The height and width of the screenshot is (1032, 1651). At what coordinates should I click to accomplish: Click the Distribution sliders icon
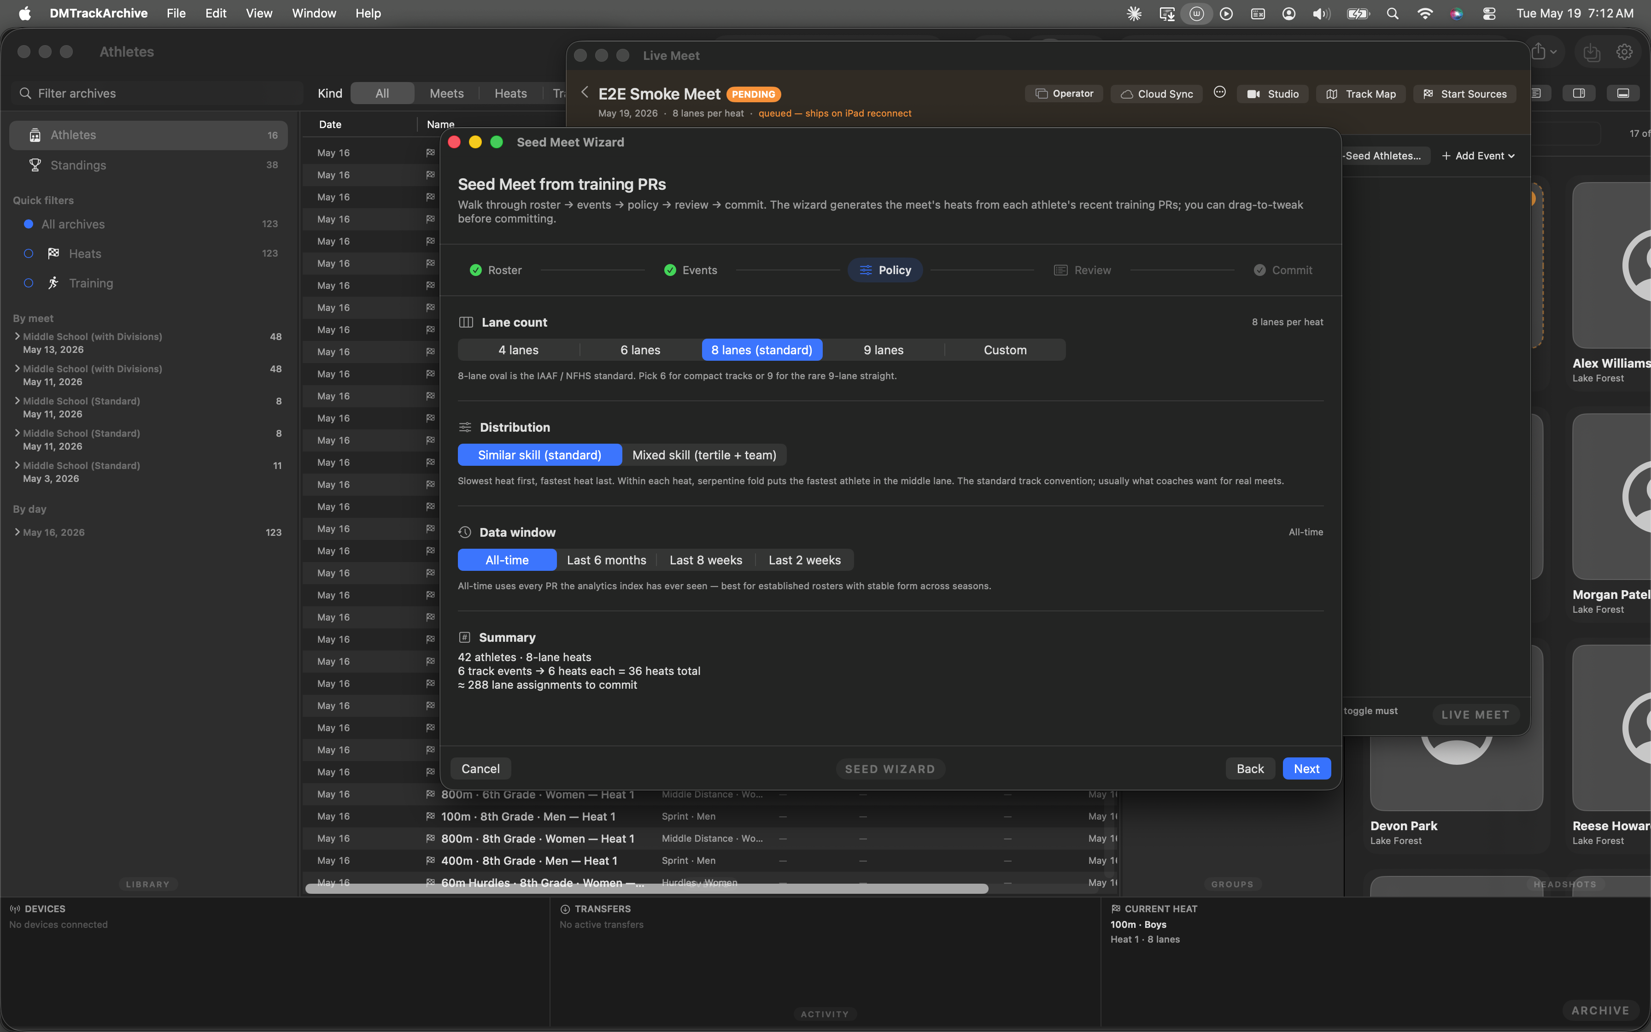point(465,427)
